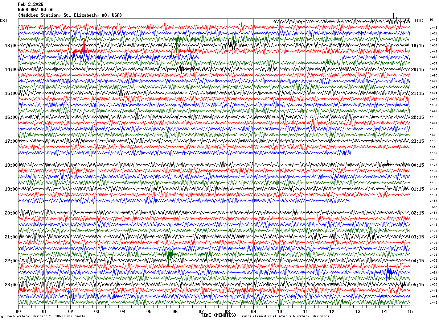Click minute-axis tick label '08'
Screen dimensions: 439x321
click(227, 311)
